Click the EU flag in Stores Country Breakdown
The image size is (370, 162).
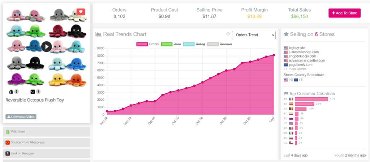[x=296, y=80]
